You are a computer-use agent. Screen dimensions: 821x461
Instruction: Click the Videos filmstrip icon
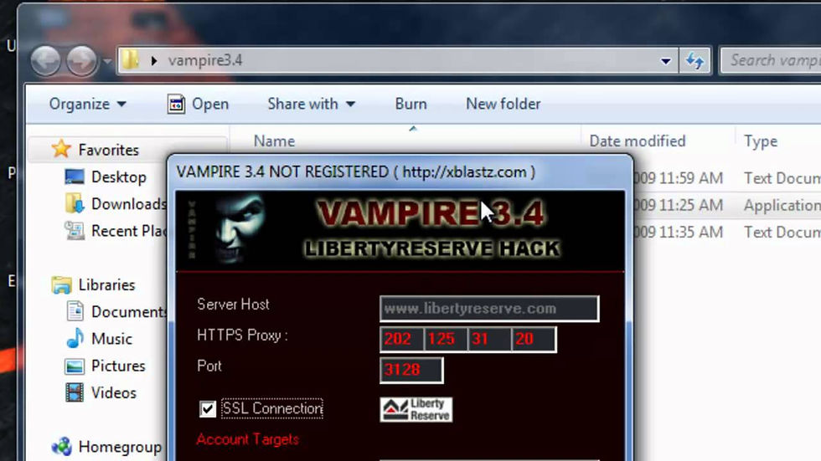point(75,392)
